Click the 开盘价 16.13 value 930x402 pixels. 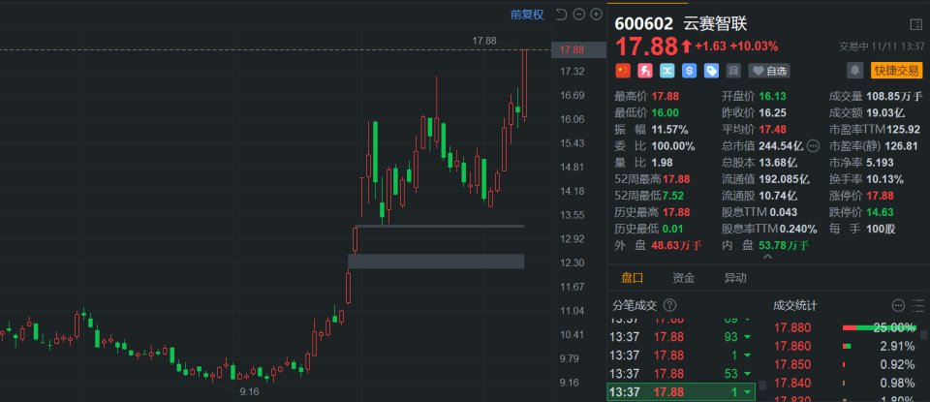(x=772, y=96)
